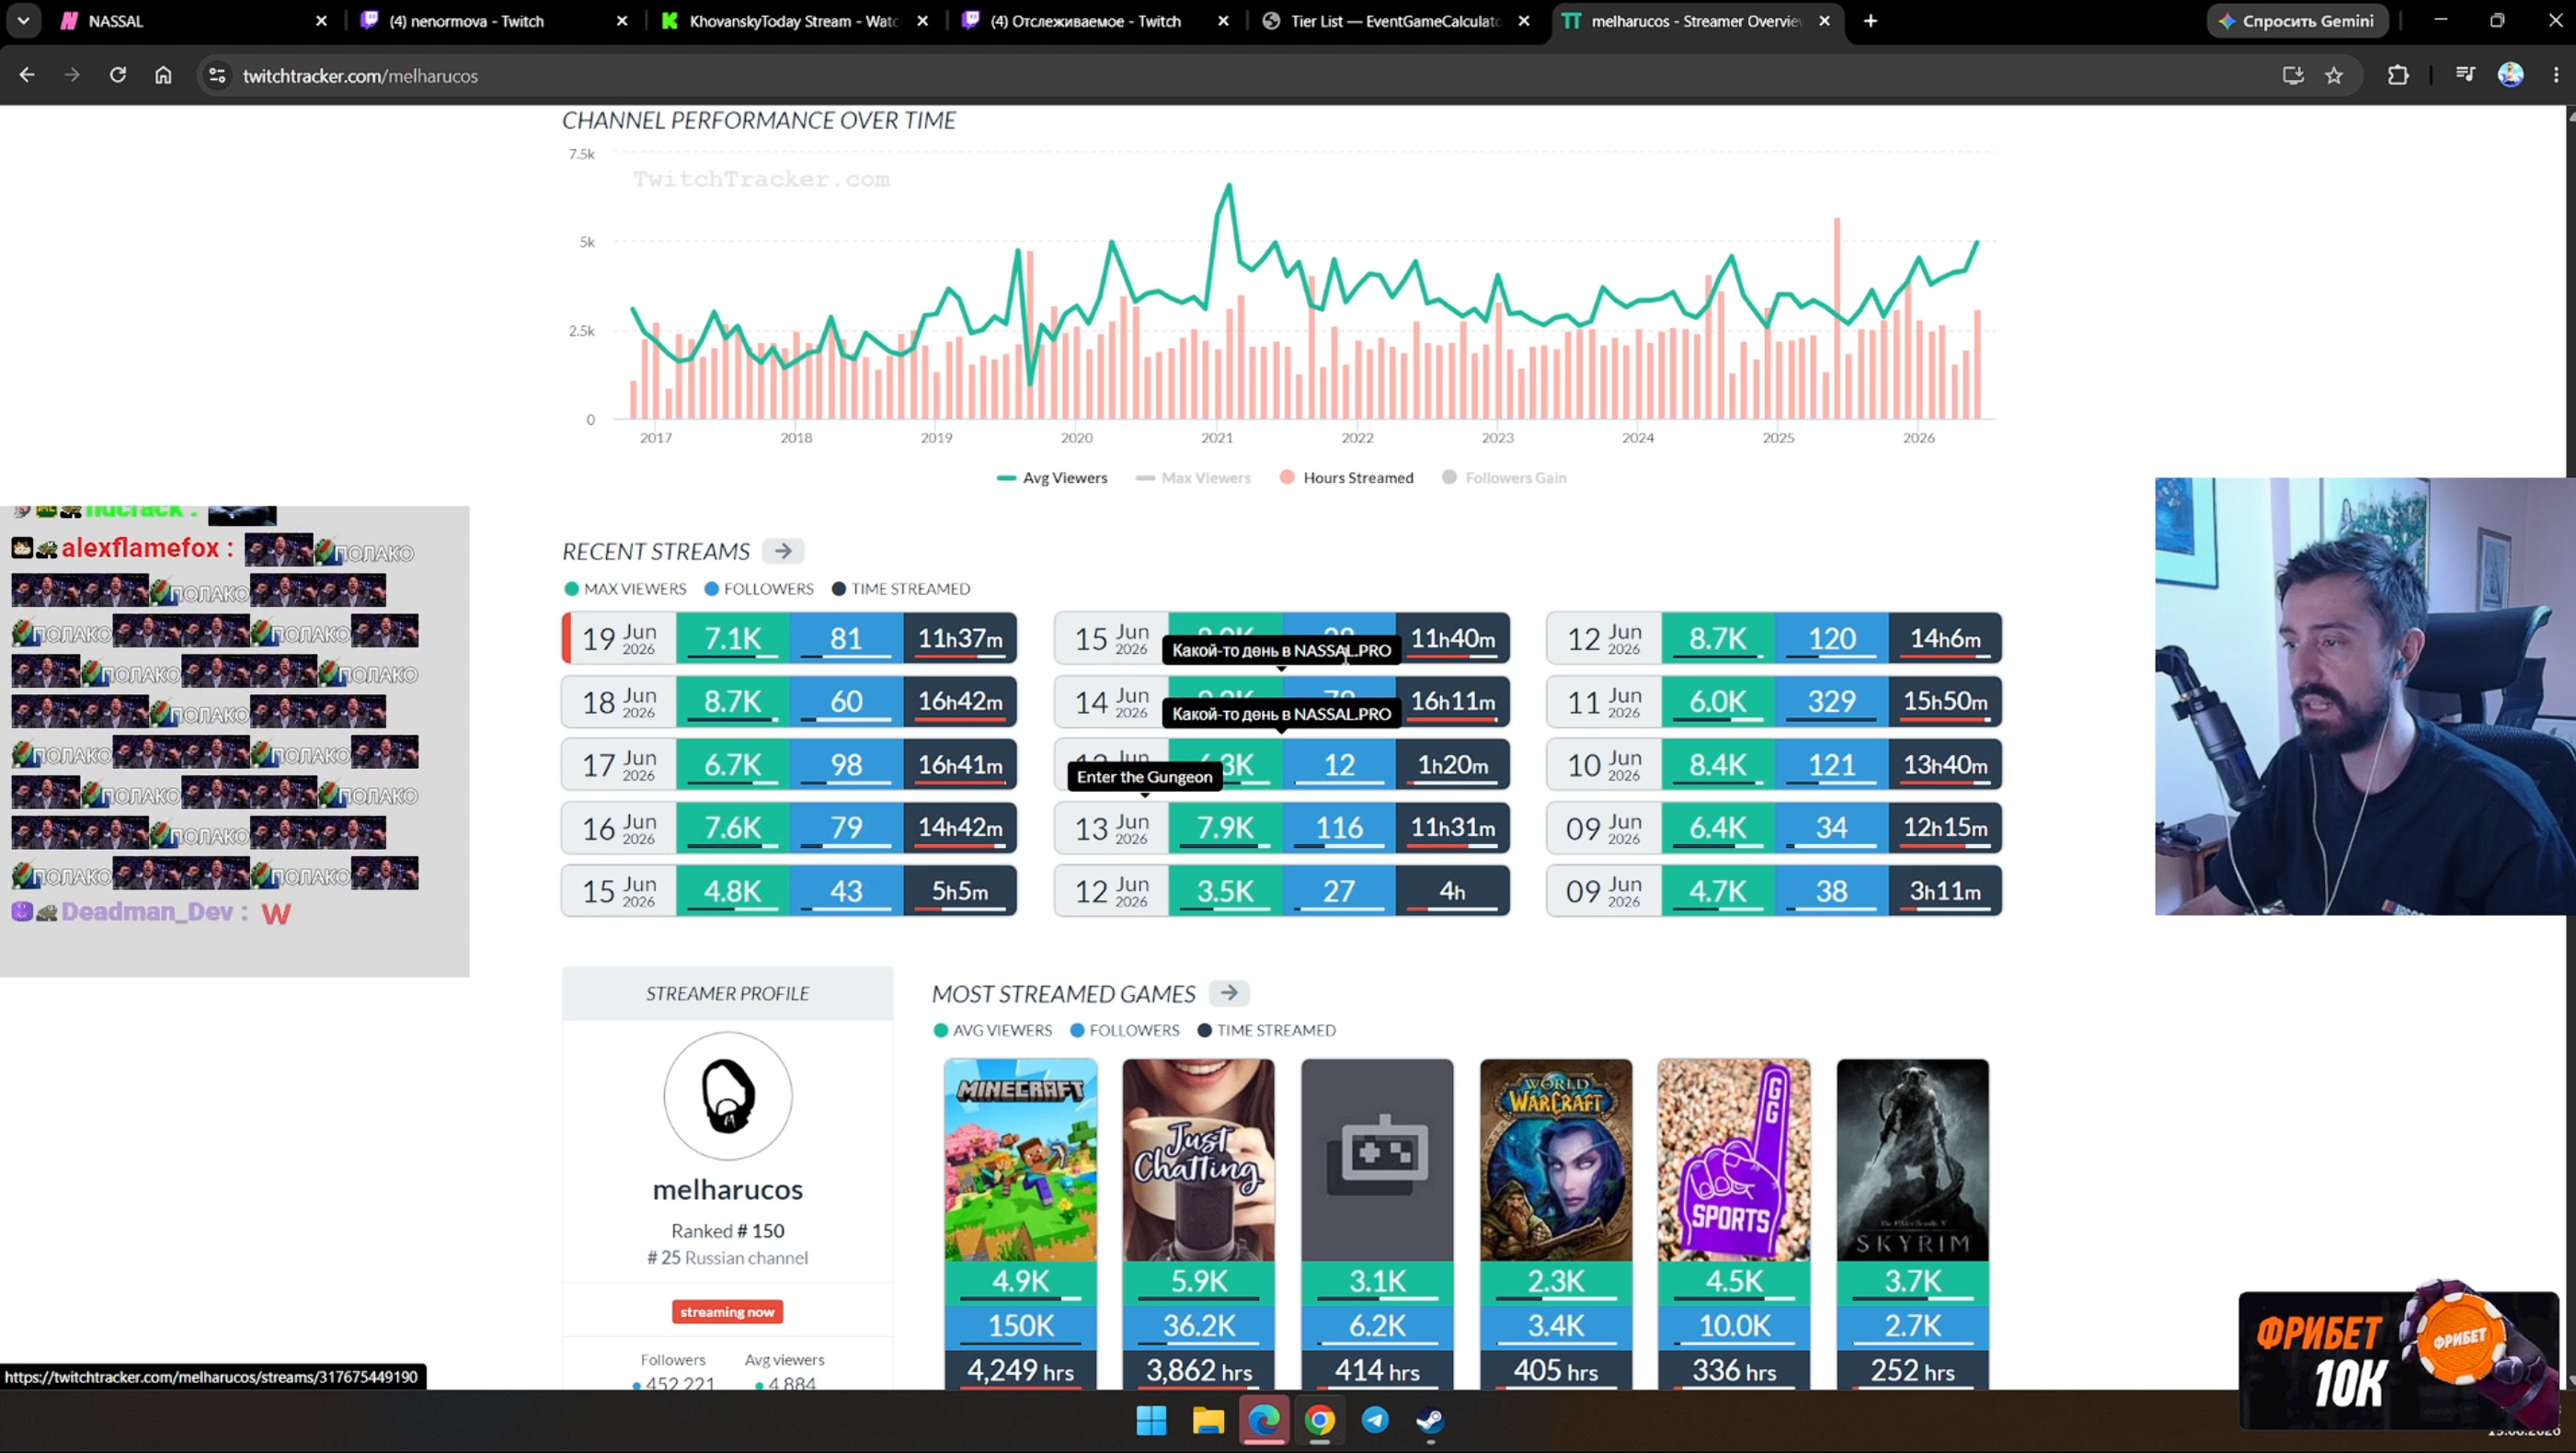Open the 19 Jun 2026 stream row

pyautogui.click(x=789, y=638)
